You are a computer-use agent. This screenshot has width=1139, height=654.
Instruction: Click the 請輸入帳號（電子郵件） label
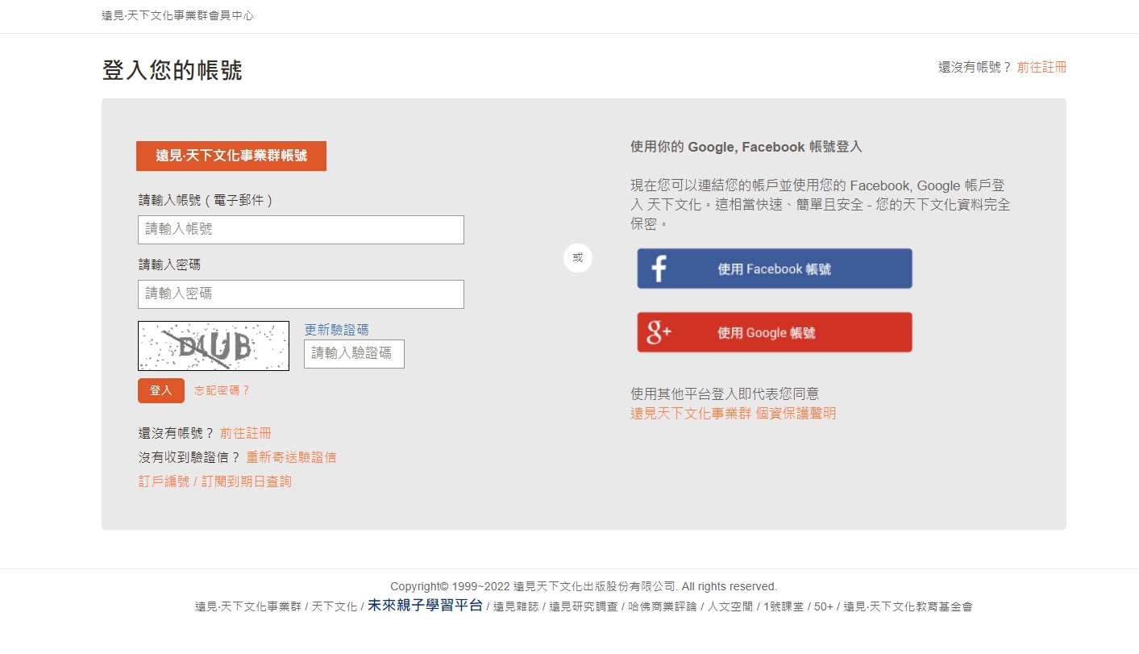point(206,200)
